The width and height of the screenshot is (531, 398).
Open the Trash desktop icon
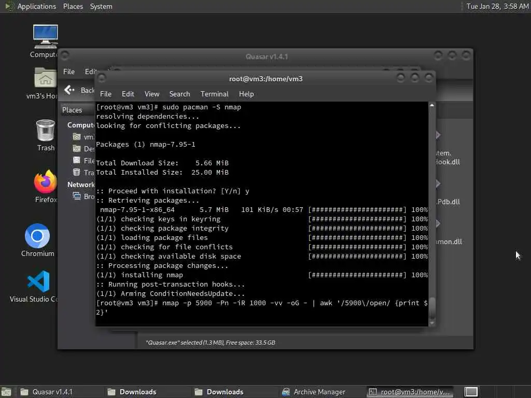(46, 130)
